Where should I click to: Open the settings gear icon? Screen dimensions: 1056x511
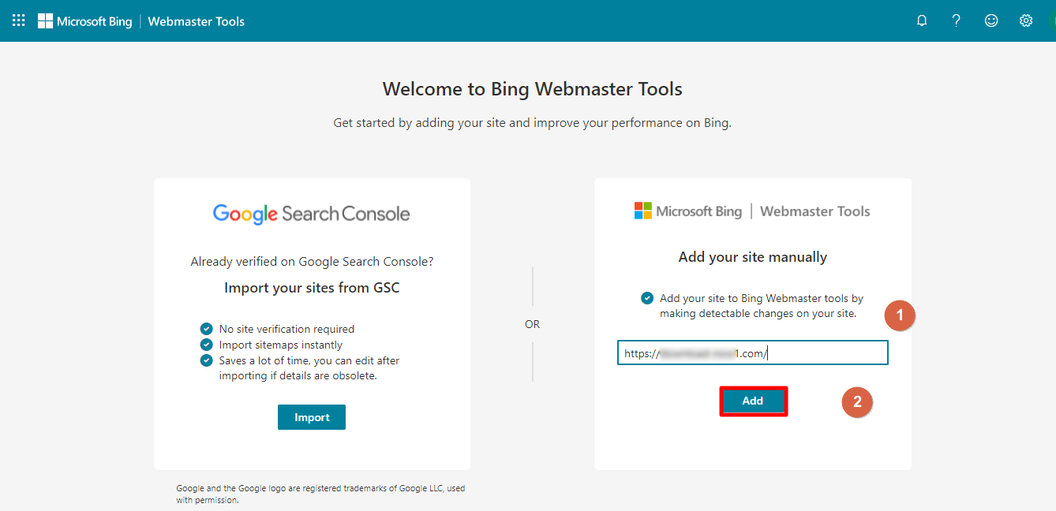pos(1026,21)
